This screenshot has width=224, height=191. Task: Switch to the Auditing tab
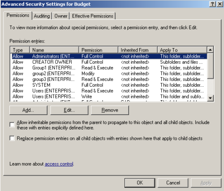[42, 16]
